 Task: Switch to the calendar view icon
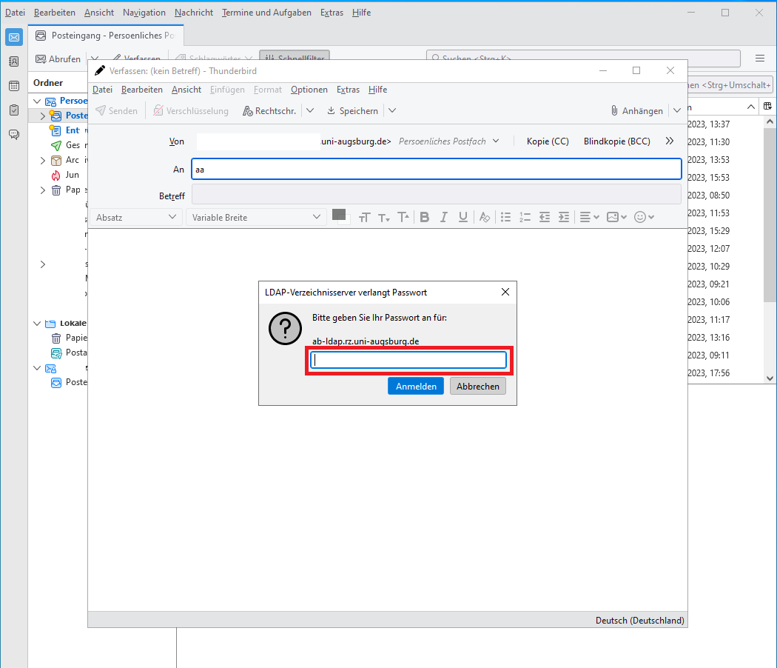click(13, 86)
